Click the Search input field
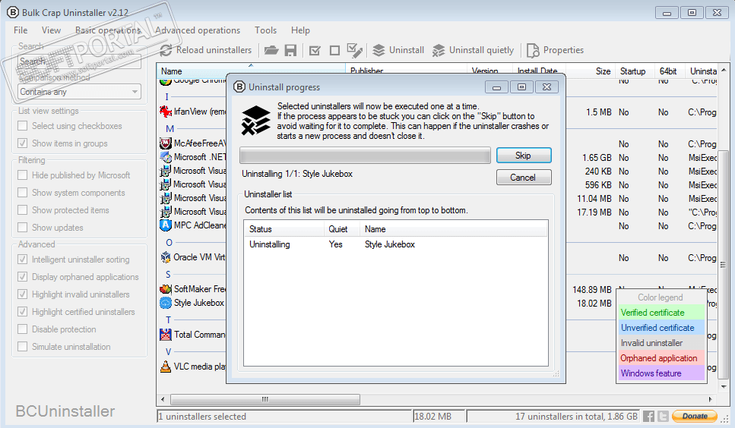This screenshot has width=735, height=428. click(79, 61)
